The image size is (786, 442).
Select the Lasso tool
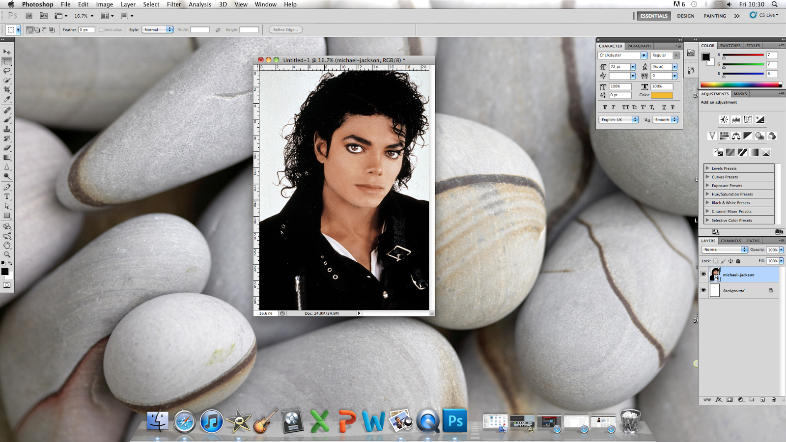(x=7, y=71)
